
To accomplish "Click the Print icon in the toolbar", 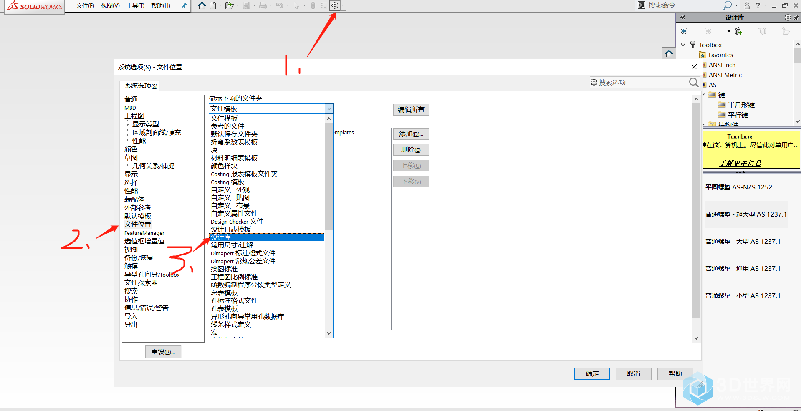I will (263, 5).
